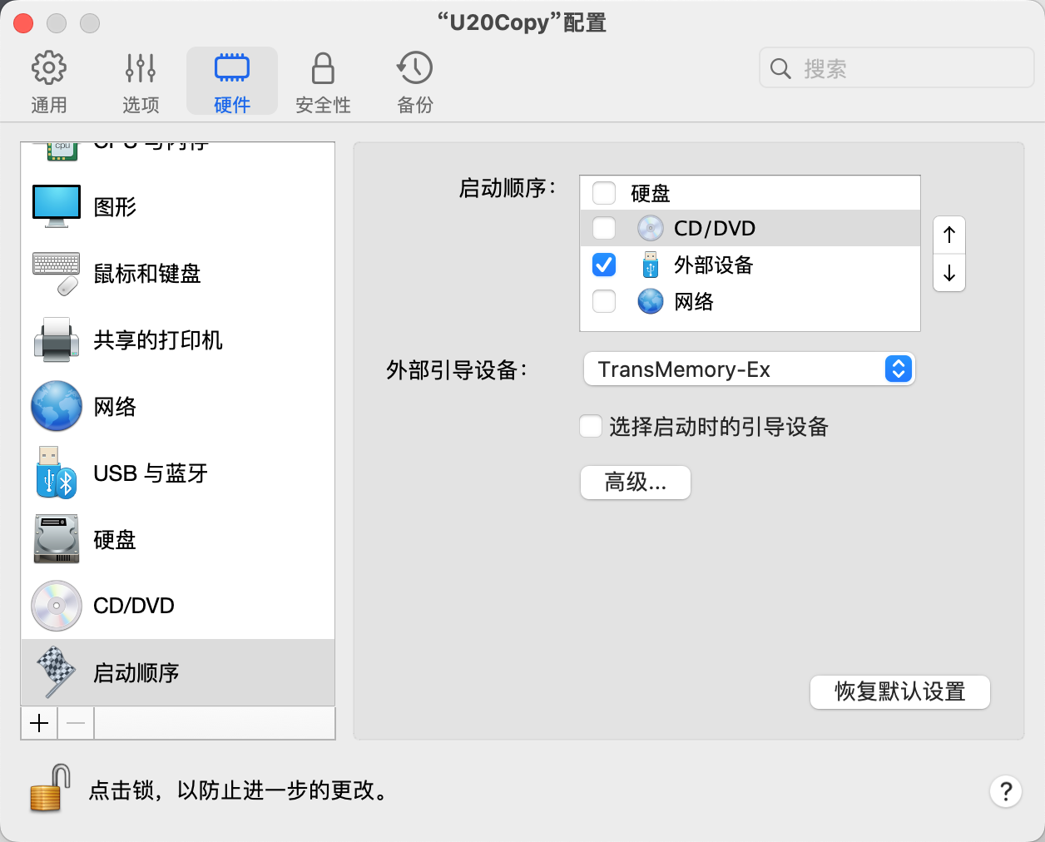Viewport: 1045px width, 842px height.
Task: Switch to the 安全性 tab
Action: [x=323, y=82]
